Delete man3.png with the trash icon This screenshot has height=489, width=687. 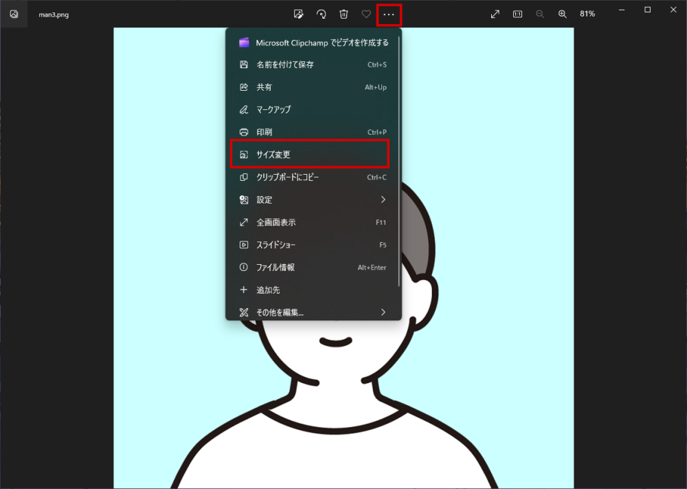click(x=343, y=14)
